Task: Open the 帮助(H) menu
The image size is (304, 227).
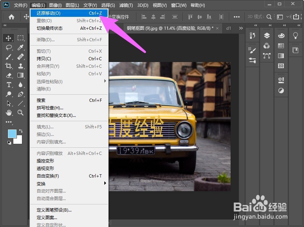Action: (198, 5)
